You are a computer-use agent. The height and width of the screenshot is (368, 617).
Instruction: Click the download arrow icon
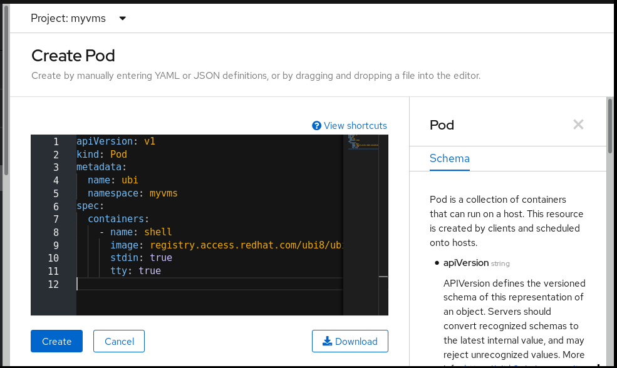327,341
